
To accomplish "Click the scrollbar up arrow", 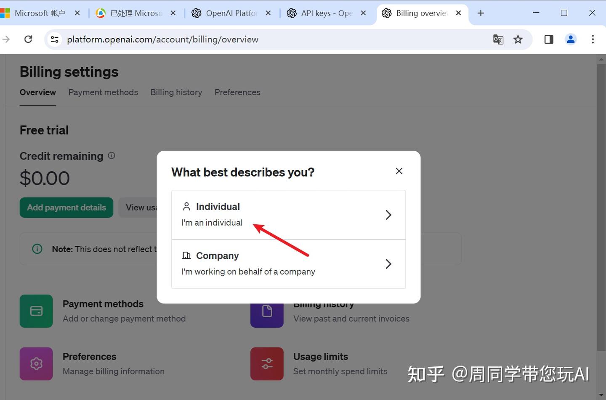I will [x=601, y=59].
